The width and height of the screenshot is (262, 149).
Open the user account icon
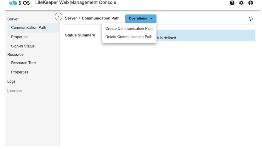pos(251,3)
